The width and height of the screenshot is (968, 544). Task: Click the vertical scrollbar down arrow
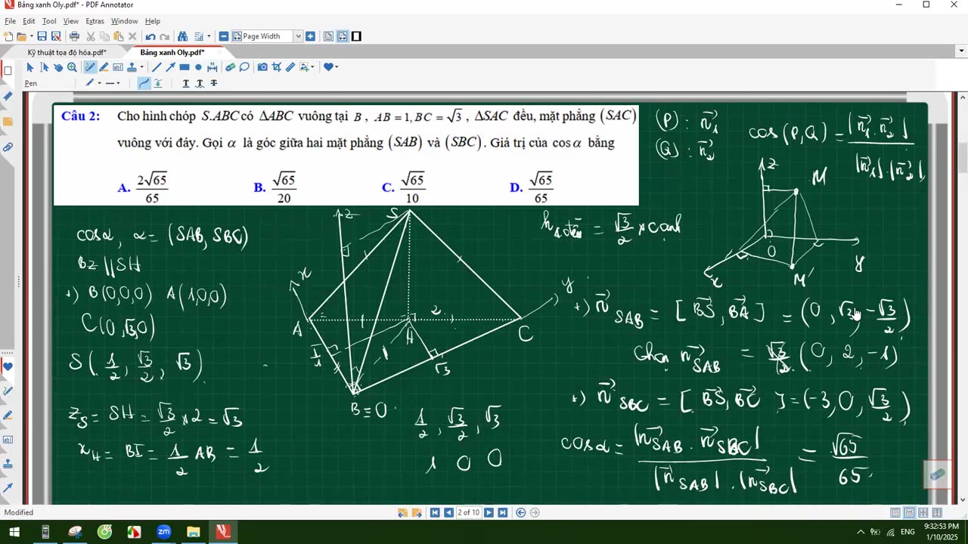[962, 499]
